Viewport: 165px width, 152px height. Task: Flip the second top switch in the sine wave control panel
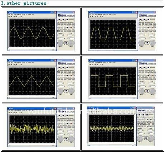click(63, 19)
